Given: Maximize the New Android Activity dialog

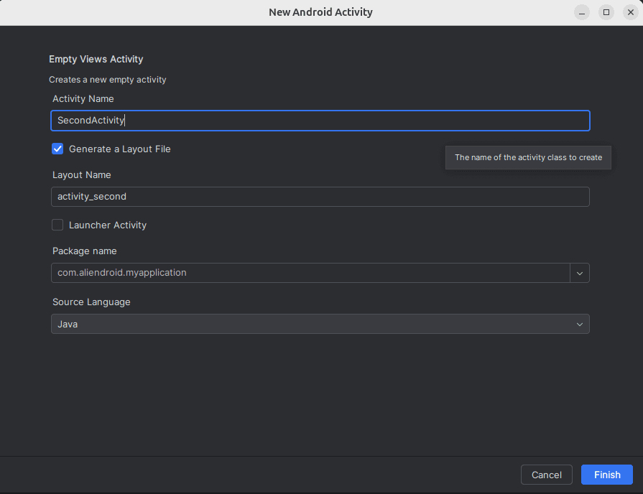Looking at the screenshot, I should tap(606, 12).
